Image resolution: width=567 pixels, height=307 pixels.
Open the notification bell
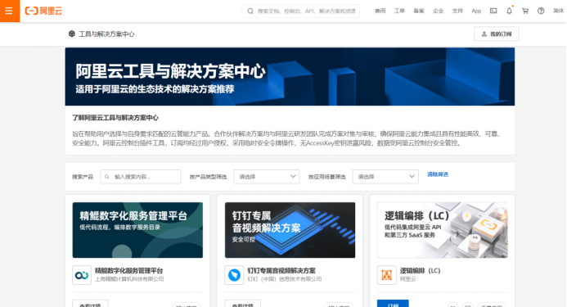click(x=509, y=11)
